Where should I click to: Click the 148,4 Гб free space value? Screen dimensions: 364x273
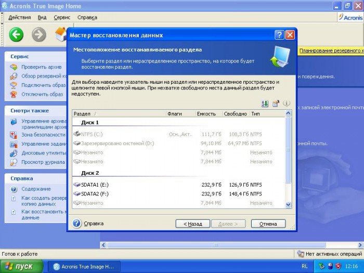click(239, 194)
